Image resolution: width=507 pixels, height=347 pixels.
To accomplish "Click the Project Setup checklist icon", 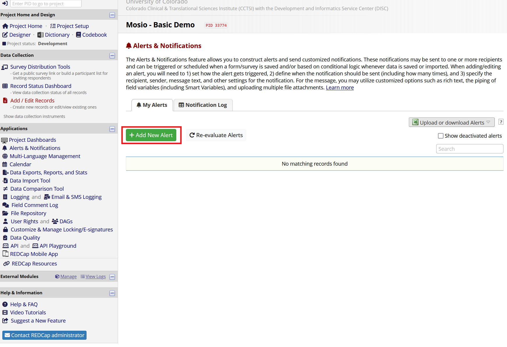I will click(x=53, y=26).
